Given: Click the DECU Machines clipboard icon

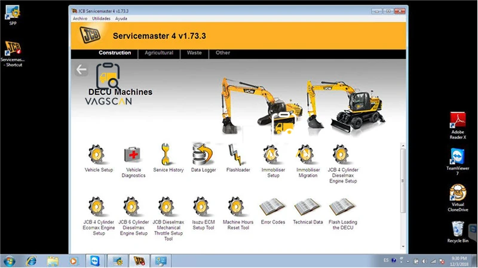Looking at the screenshot, I should pos(108,76).
